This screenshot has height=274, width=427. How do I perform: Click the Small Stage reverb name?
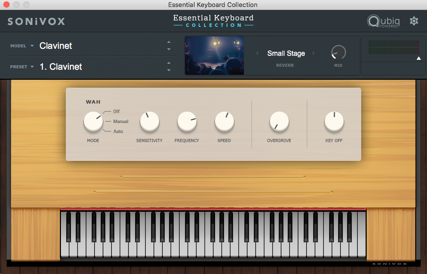click(x=286, y=53)
